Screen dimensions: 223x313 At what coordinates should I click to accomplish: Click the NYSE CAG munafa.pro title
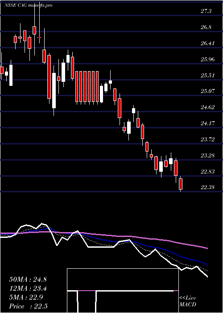pyautogui.click(x=29, y=5)
